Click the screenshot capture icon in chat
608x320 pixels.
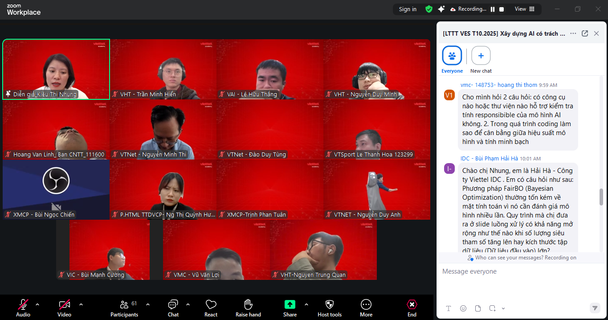492,308
